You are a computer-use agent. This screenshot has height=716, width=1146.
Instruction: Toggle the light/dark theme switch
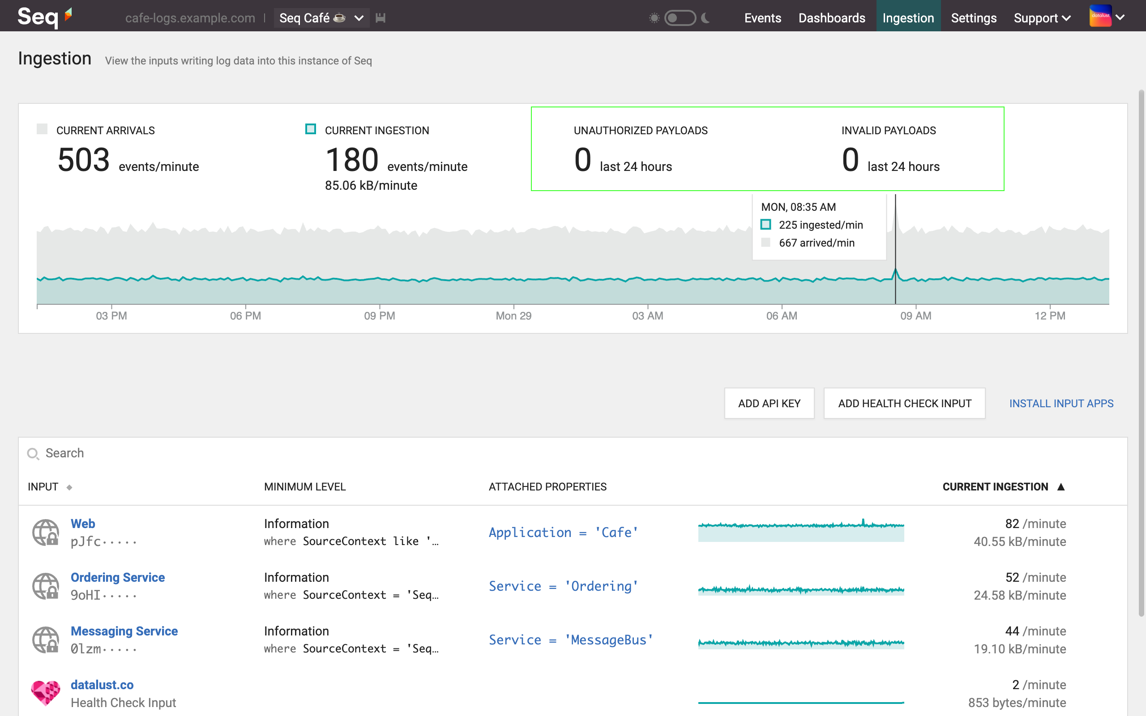coord(680,18)
